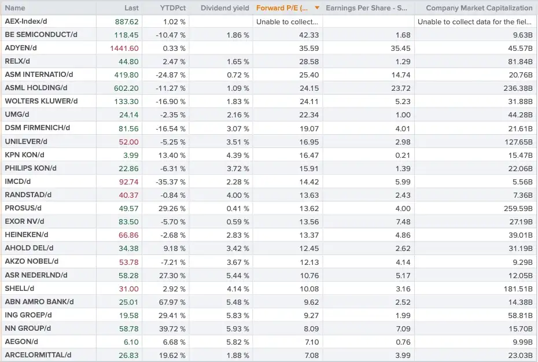The image size is (538, 362).
Task: Select the PHILIPS KON/d row name
Action: point(31,168)
